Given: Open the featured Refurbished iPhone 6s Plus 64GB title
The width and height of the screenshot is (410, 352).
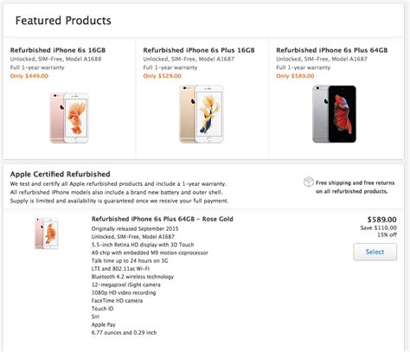Looking at the screenshot, I should 331,50.
